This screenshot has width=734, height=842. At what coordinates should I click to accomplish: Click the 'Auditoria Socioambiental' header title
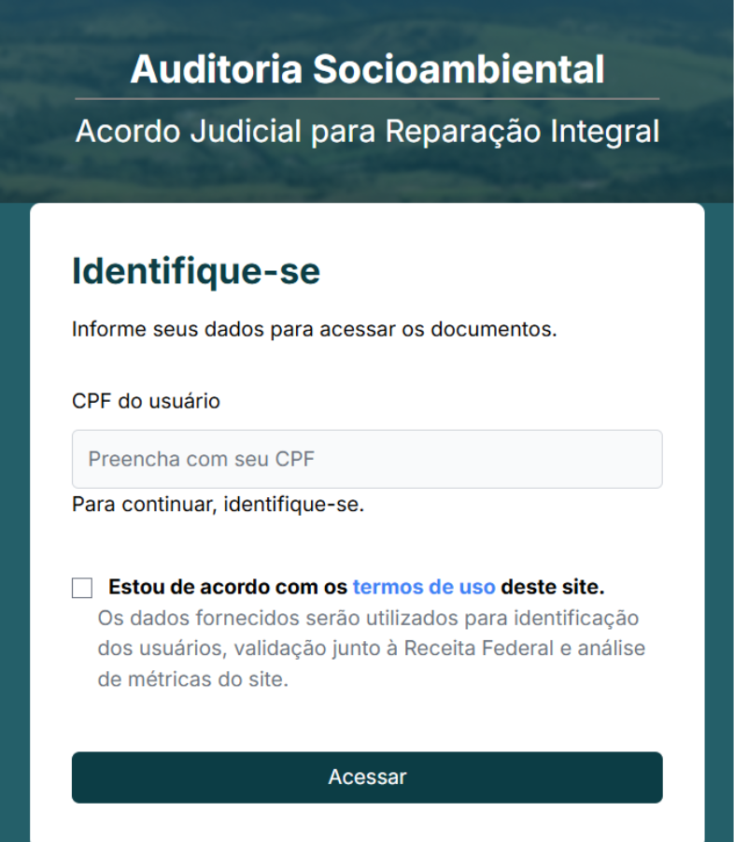click(x=367, y=69)
